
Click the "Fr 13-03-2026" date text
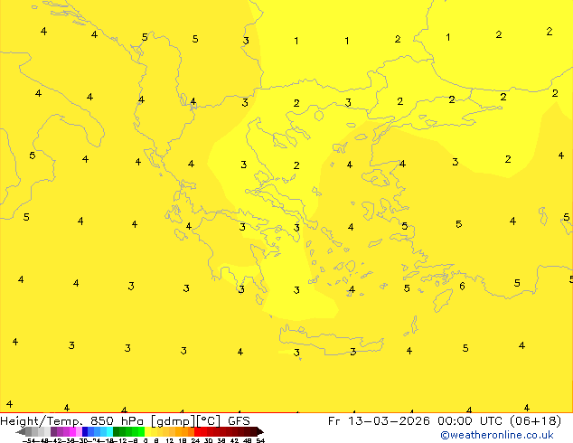[379, 421]
